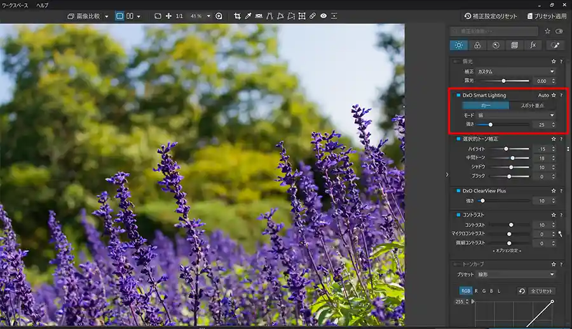Open the Light corrections palette tab
Image resolution: width=572 pixels, height=329 pixels.
[458, 45]
